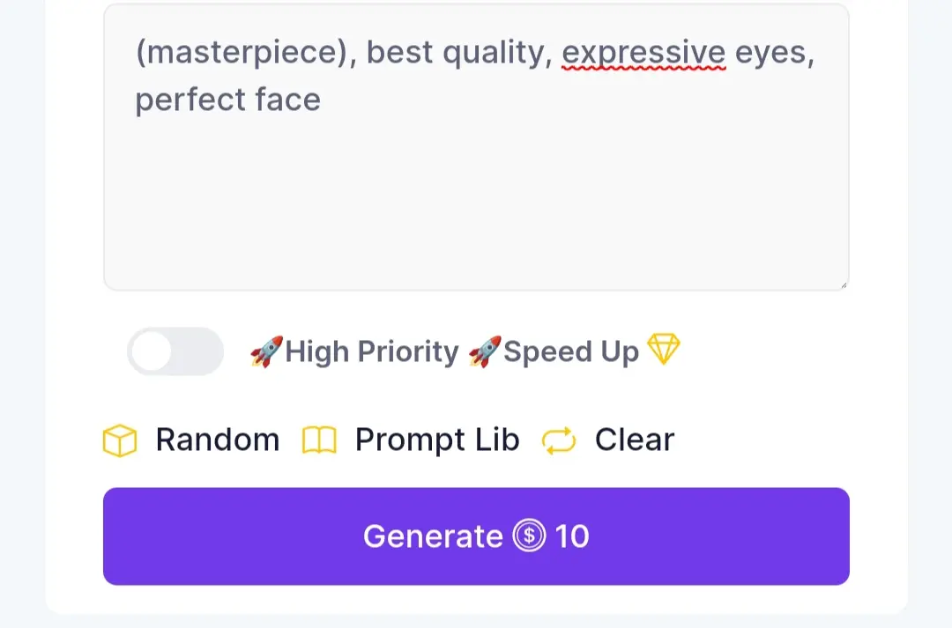Click the underlined word expressive
Image resolution: width=952 pixels, height=628 pixels.
coord(643,54)
